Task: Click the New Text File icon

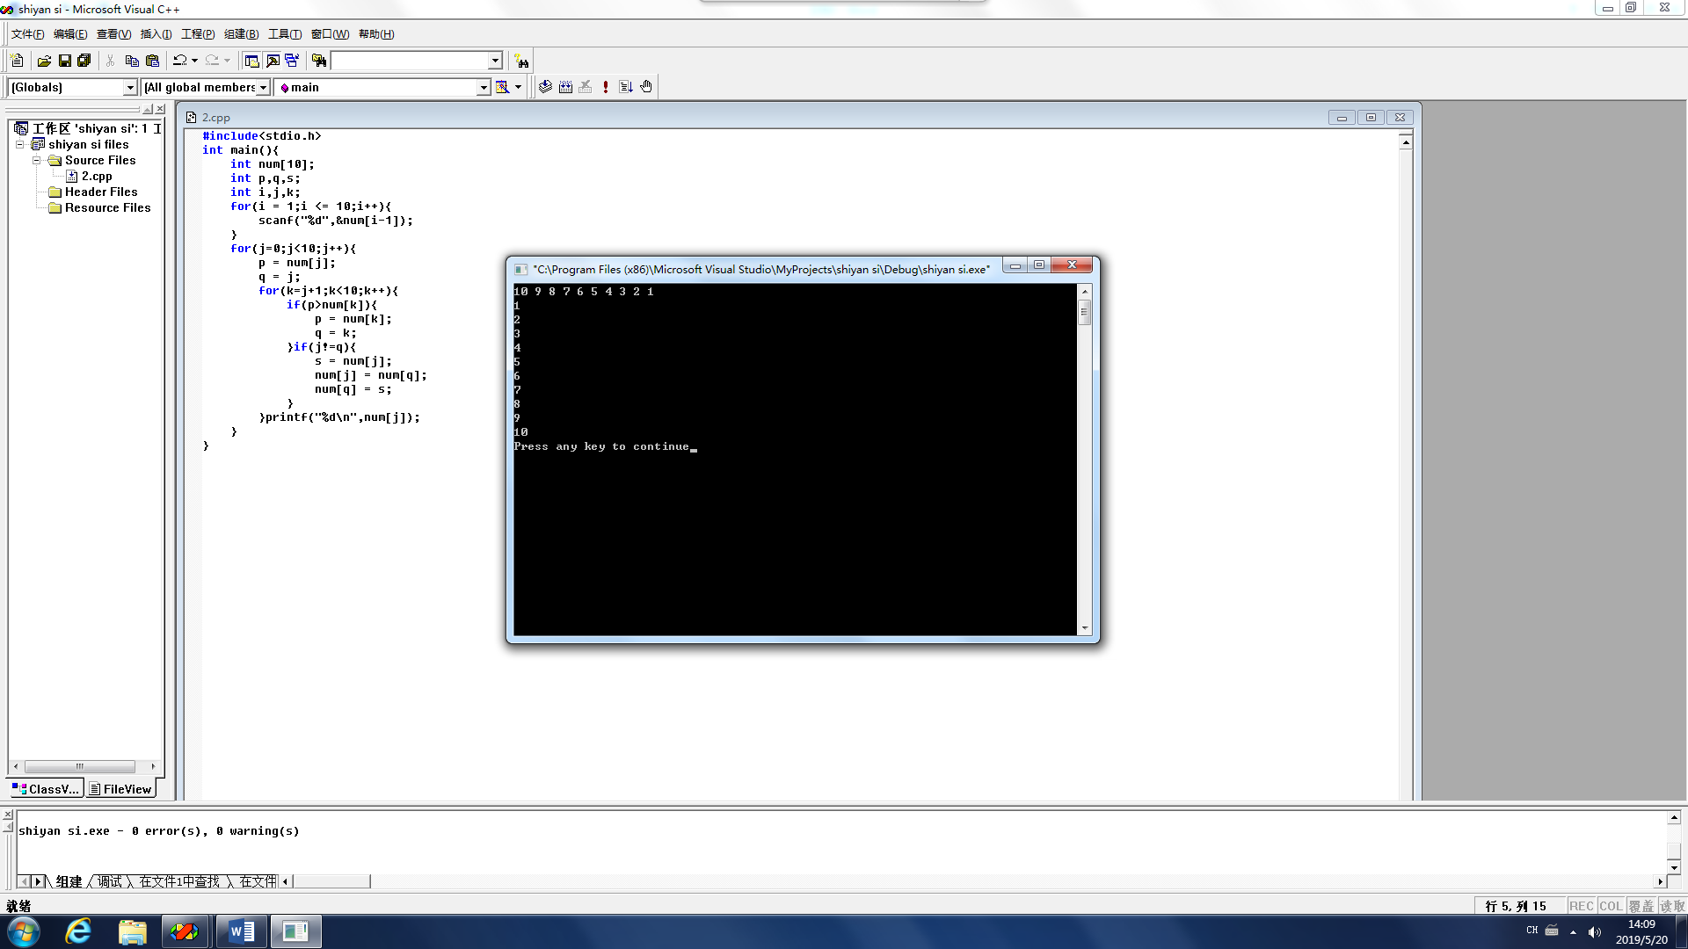Action: (17, 61)
